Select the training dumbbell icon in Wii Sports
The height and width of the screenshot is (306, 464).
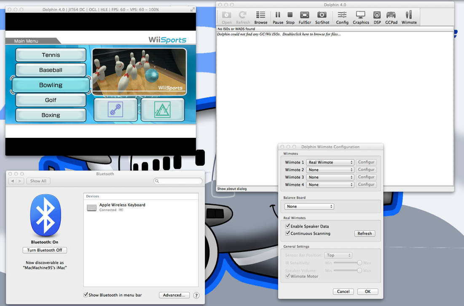pos(115,110)
